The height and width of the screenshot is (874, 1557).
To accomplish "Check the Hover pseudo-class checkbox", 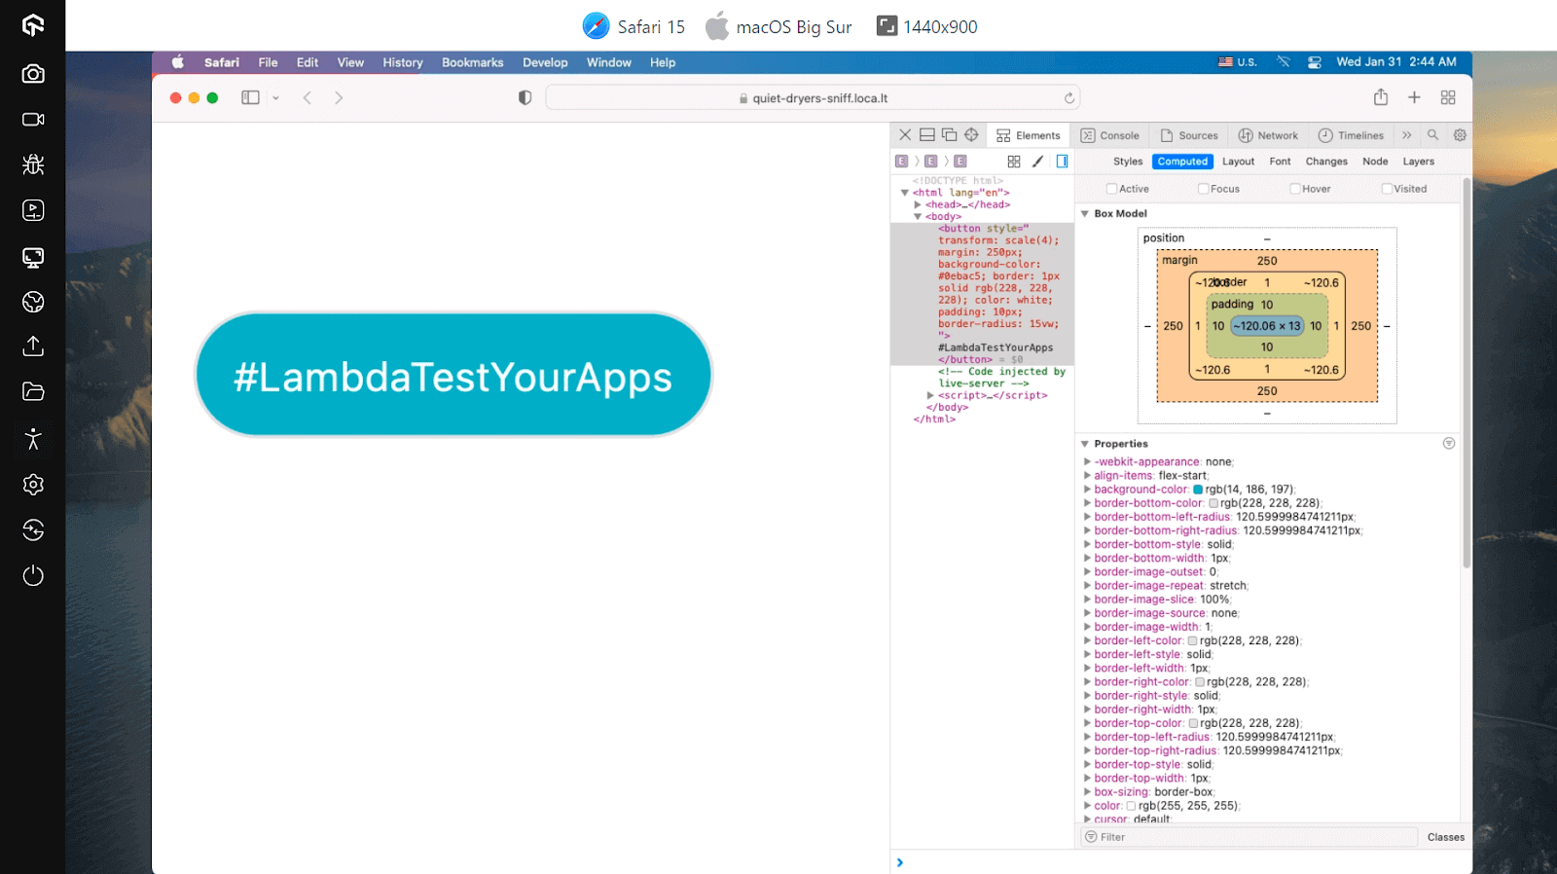I will tap(1295, 189).
